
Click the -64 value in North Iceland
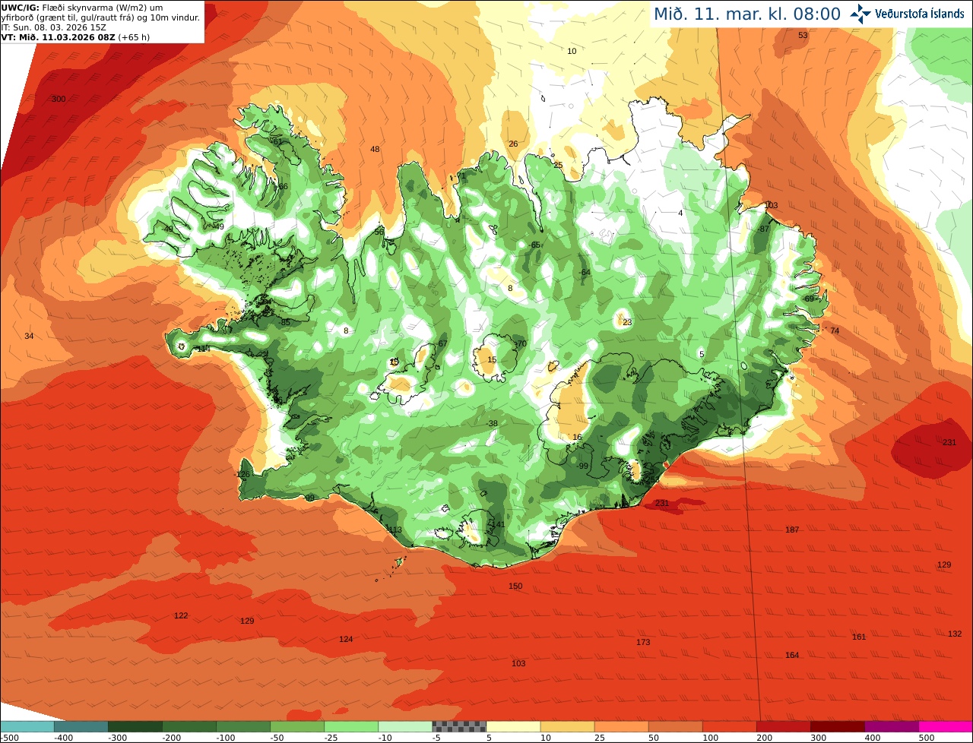click(x=584, y=273)
